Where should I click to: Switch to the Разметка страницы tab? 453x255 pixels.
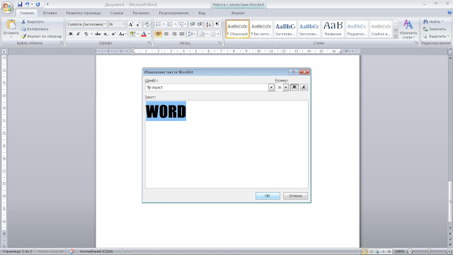[x=84, y=13]
